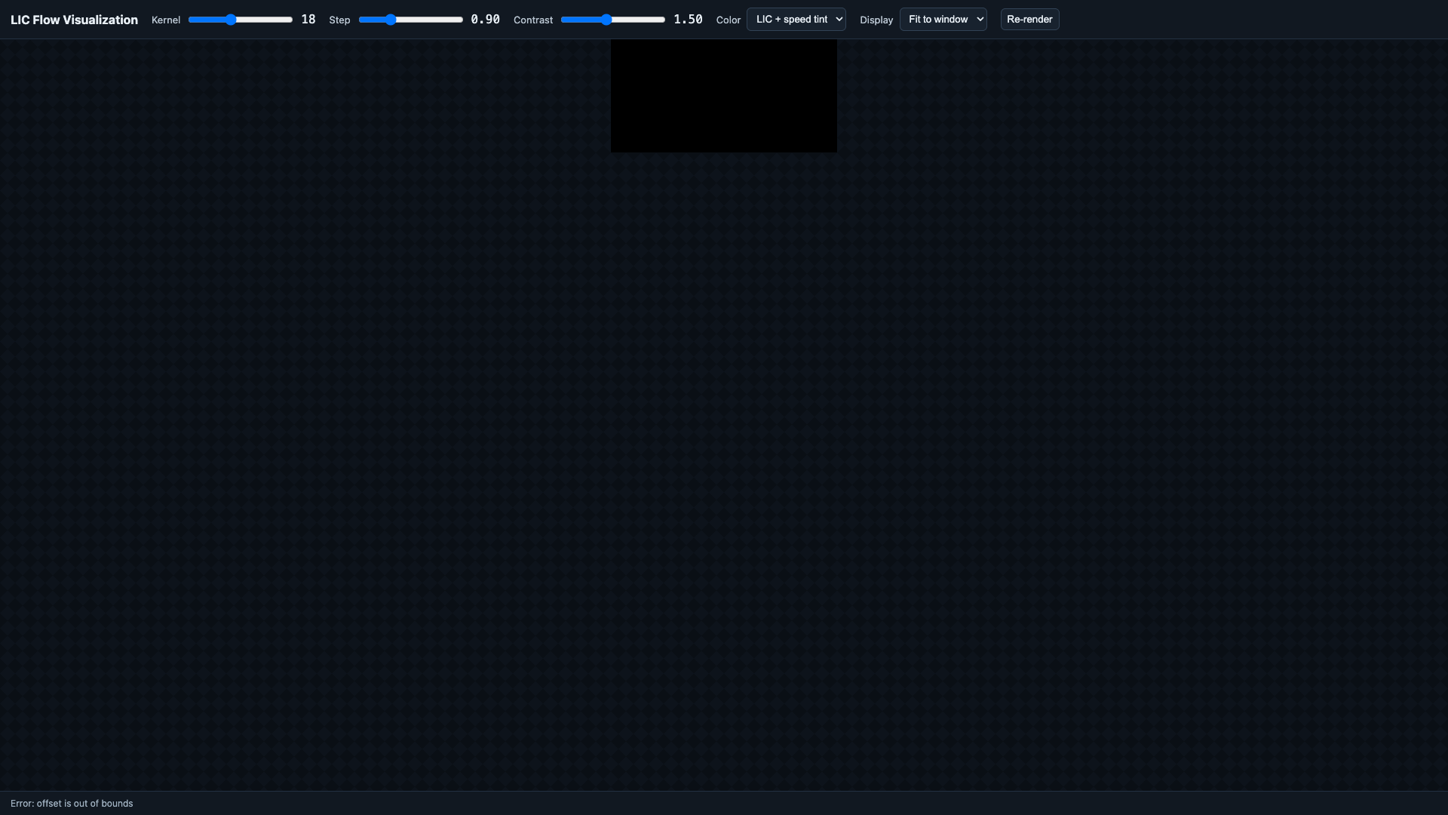This screenshot has height=815, width=1448.
Task: Click the LIC Flow Visualization title
Action: pos(74,20)
